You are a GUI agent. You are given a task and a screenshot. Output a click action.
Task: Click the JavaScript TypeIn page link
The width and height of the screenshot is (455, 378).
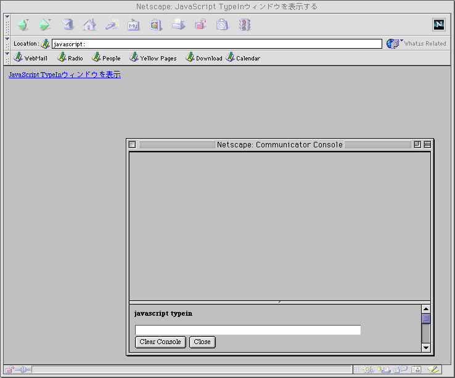pyautogui.click(x=64, y=75)
